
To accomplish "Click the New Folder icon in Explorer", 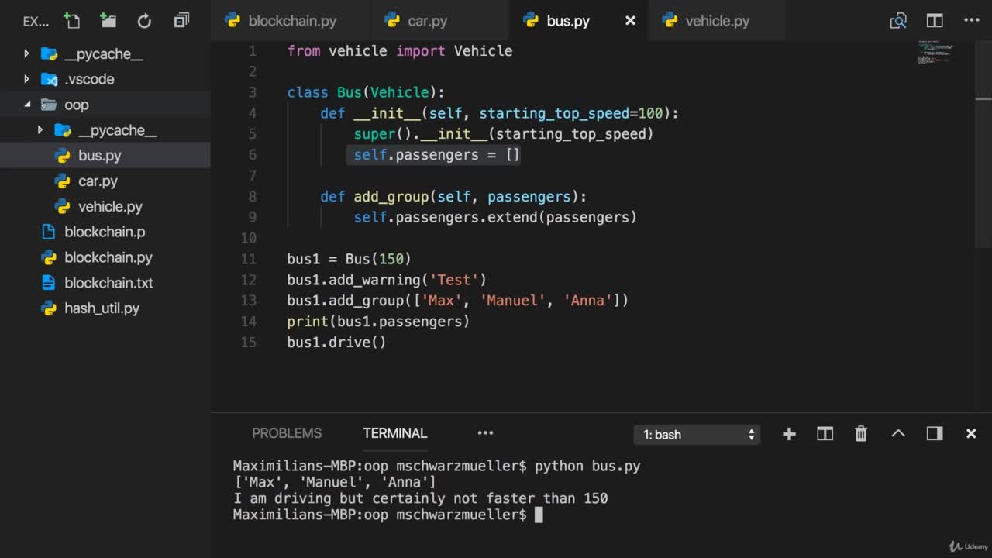I will (x=108, y=21).
